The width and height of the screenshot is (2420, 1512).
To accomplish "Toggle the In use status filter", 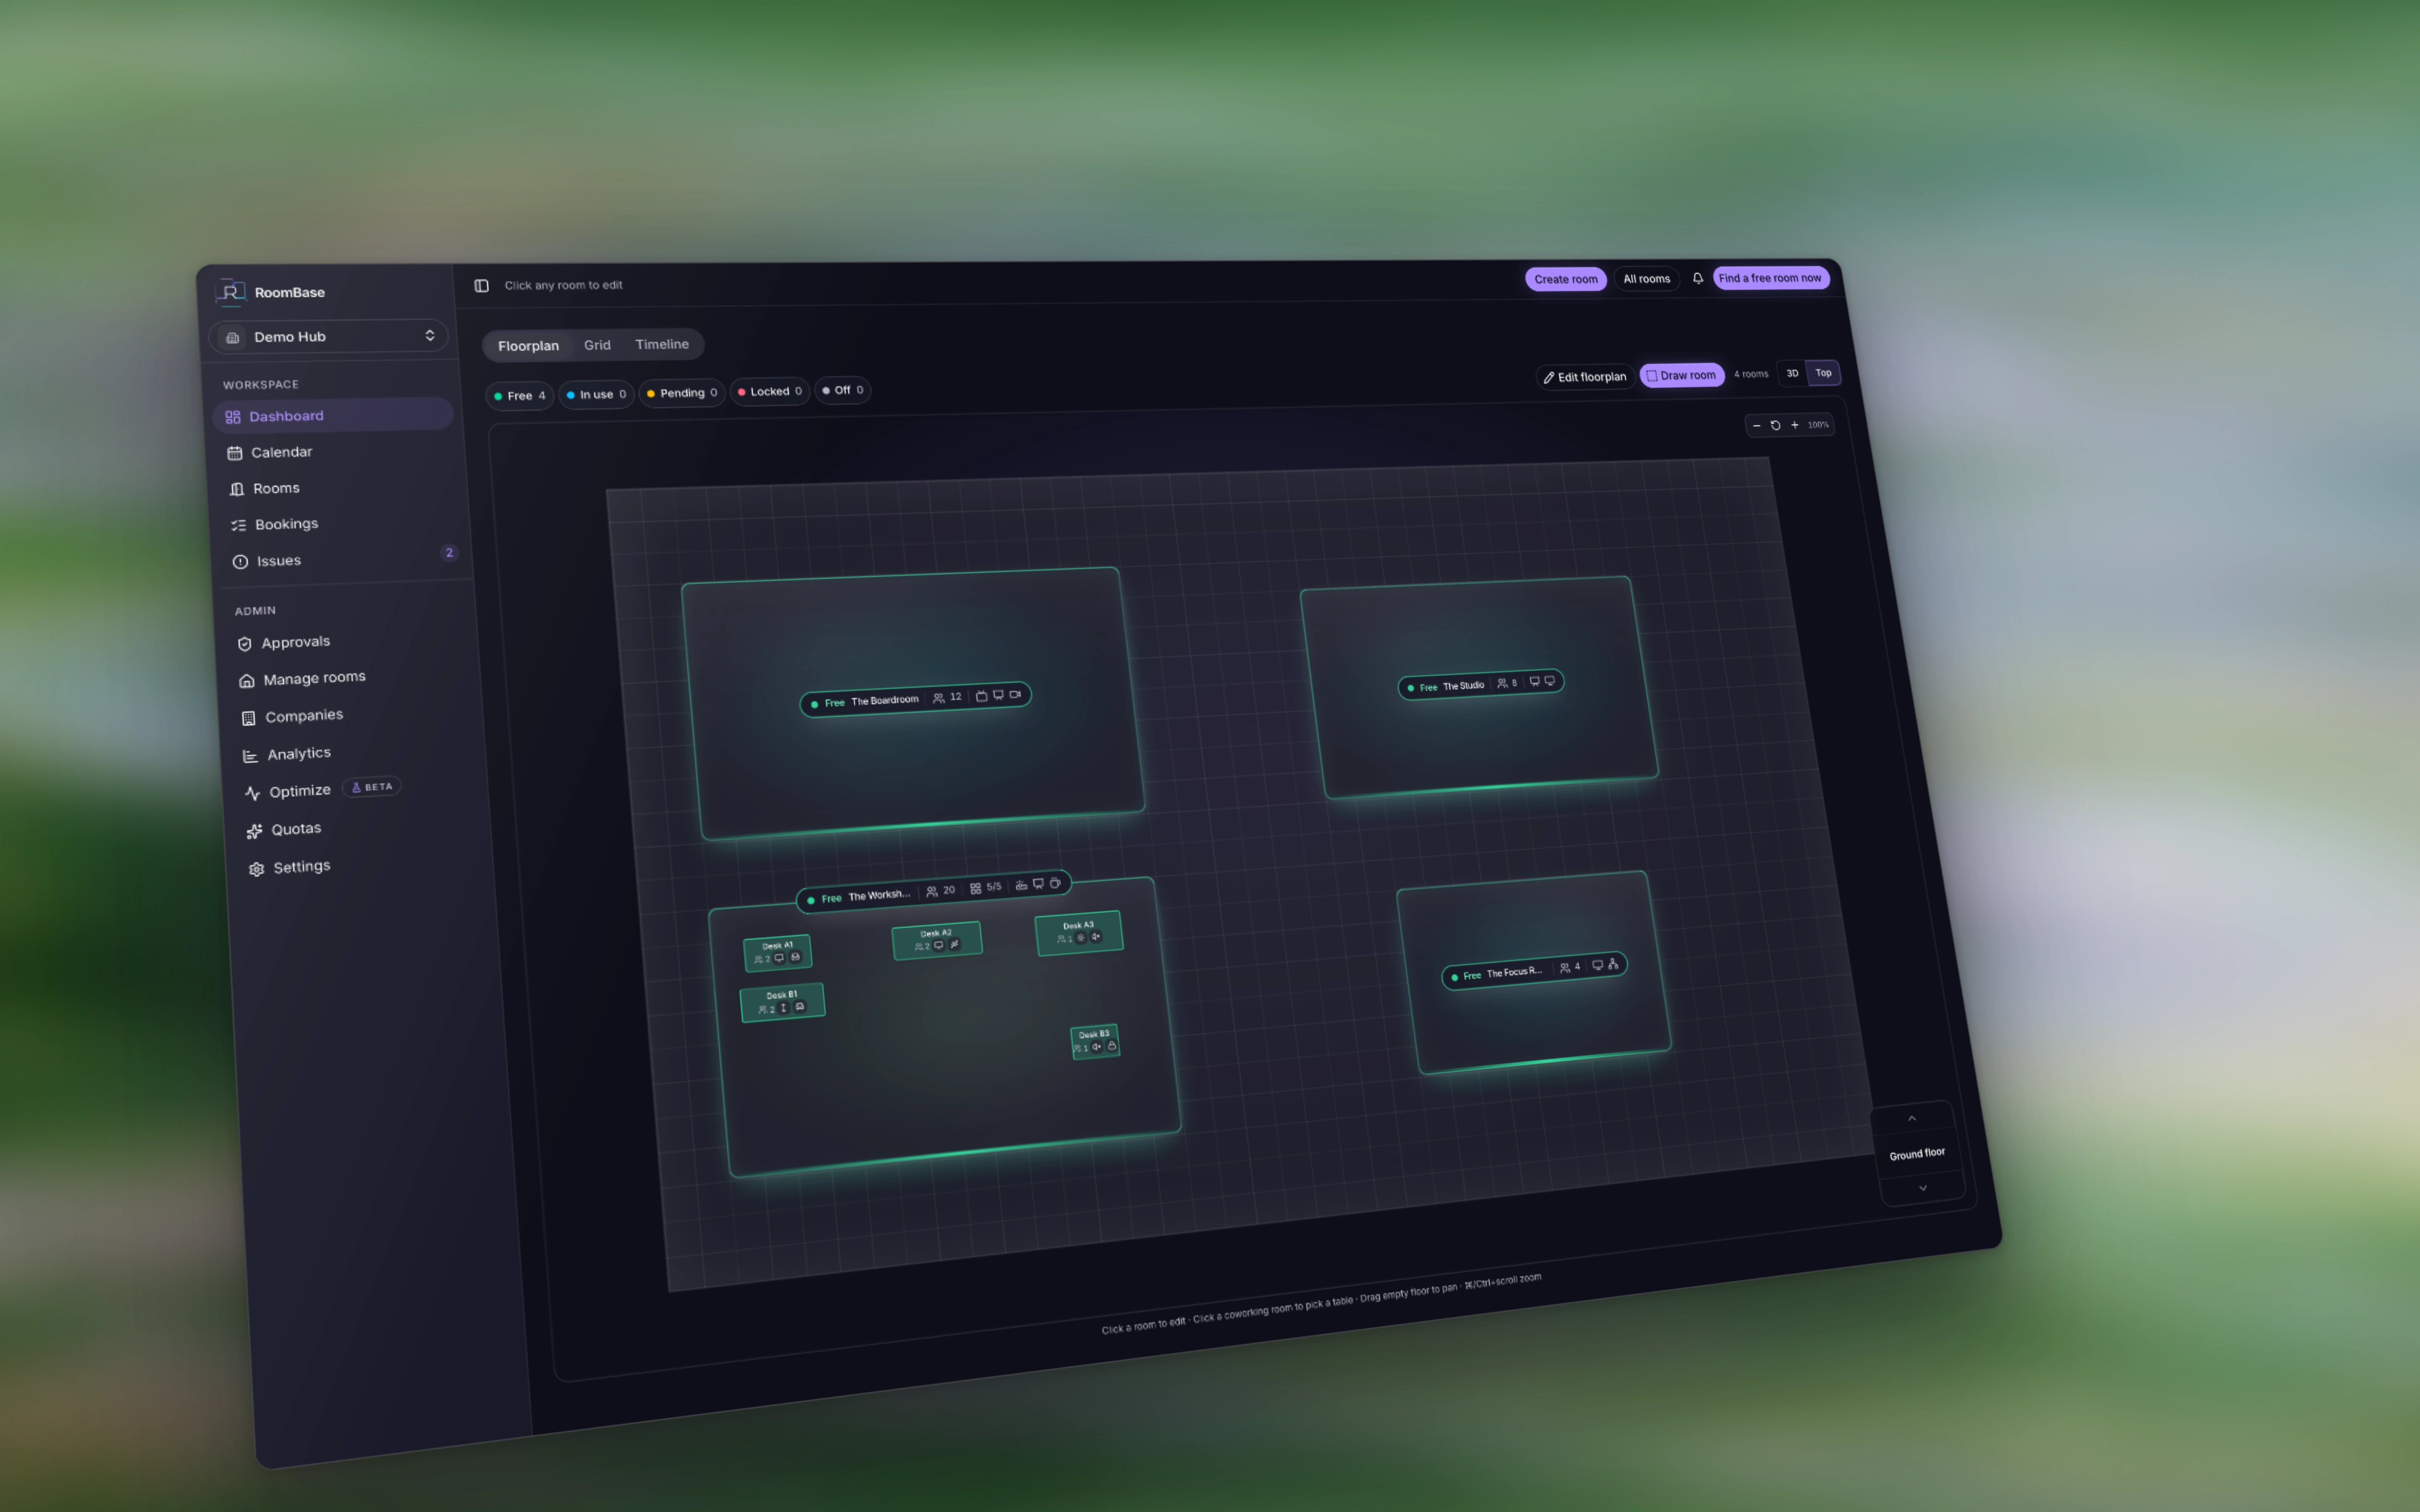I will [x=596, y=394].
